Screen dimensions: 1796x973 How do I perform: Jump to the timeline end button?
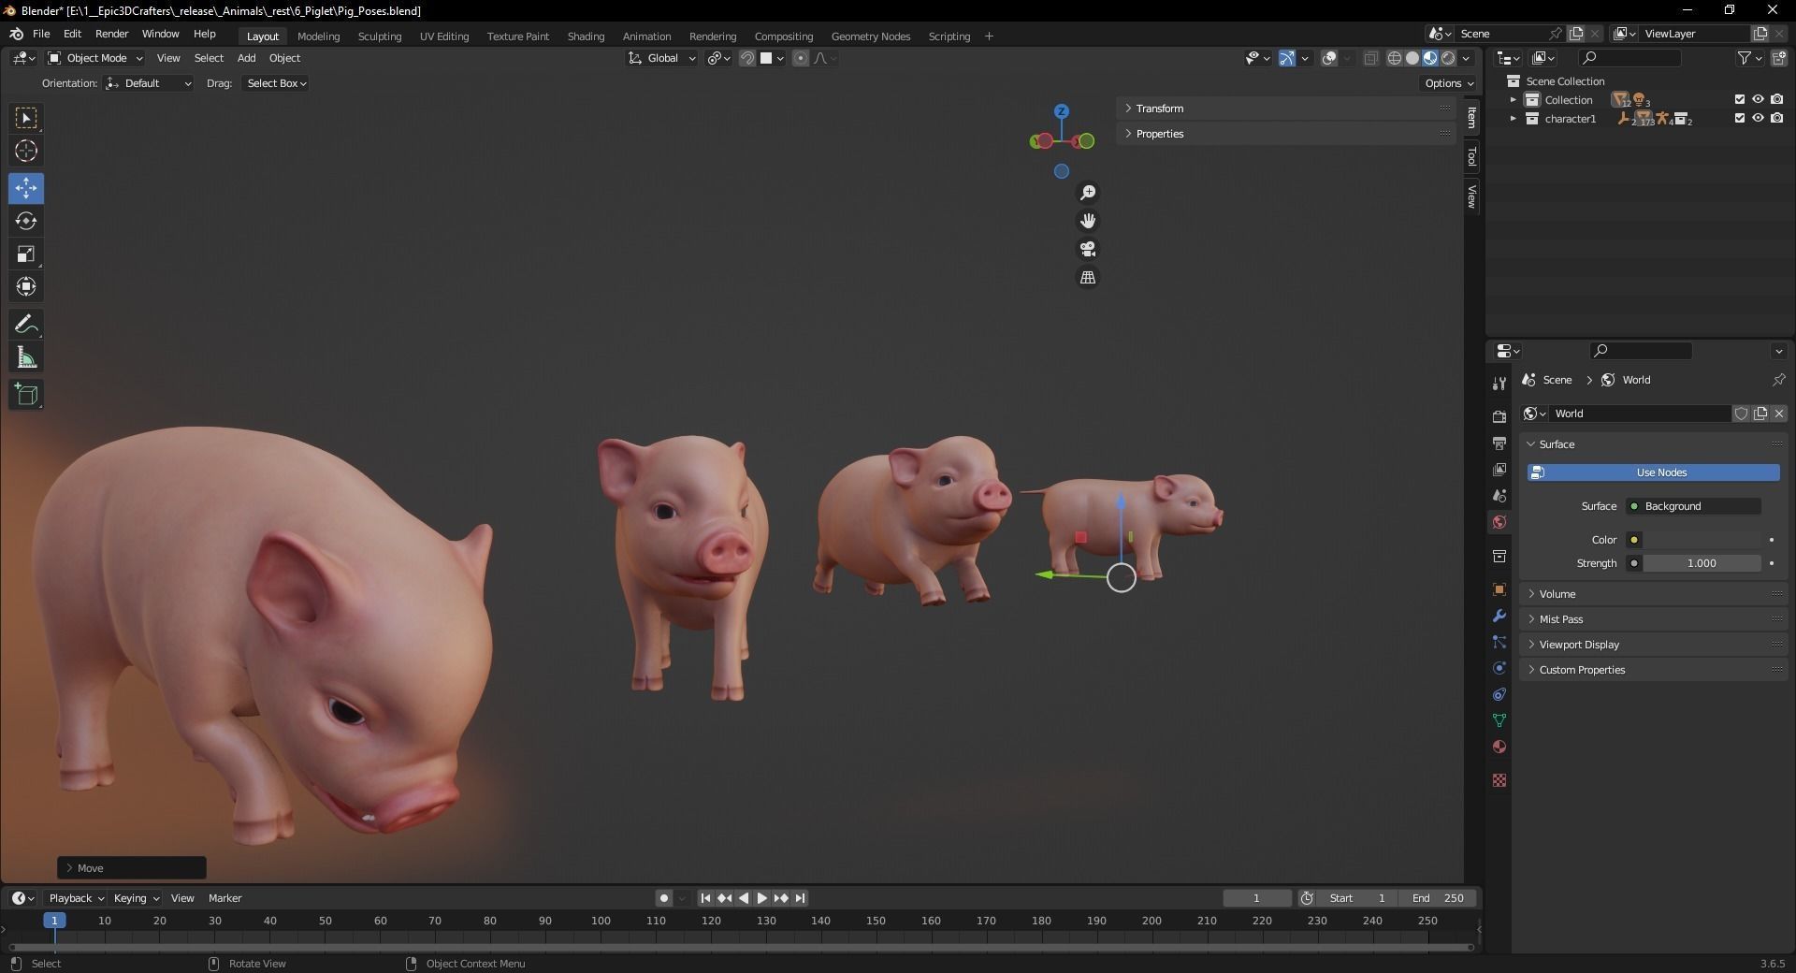pyautogui.click(x=801, y=898)
